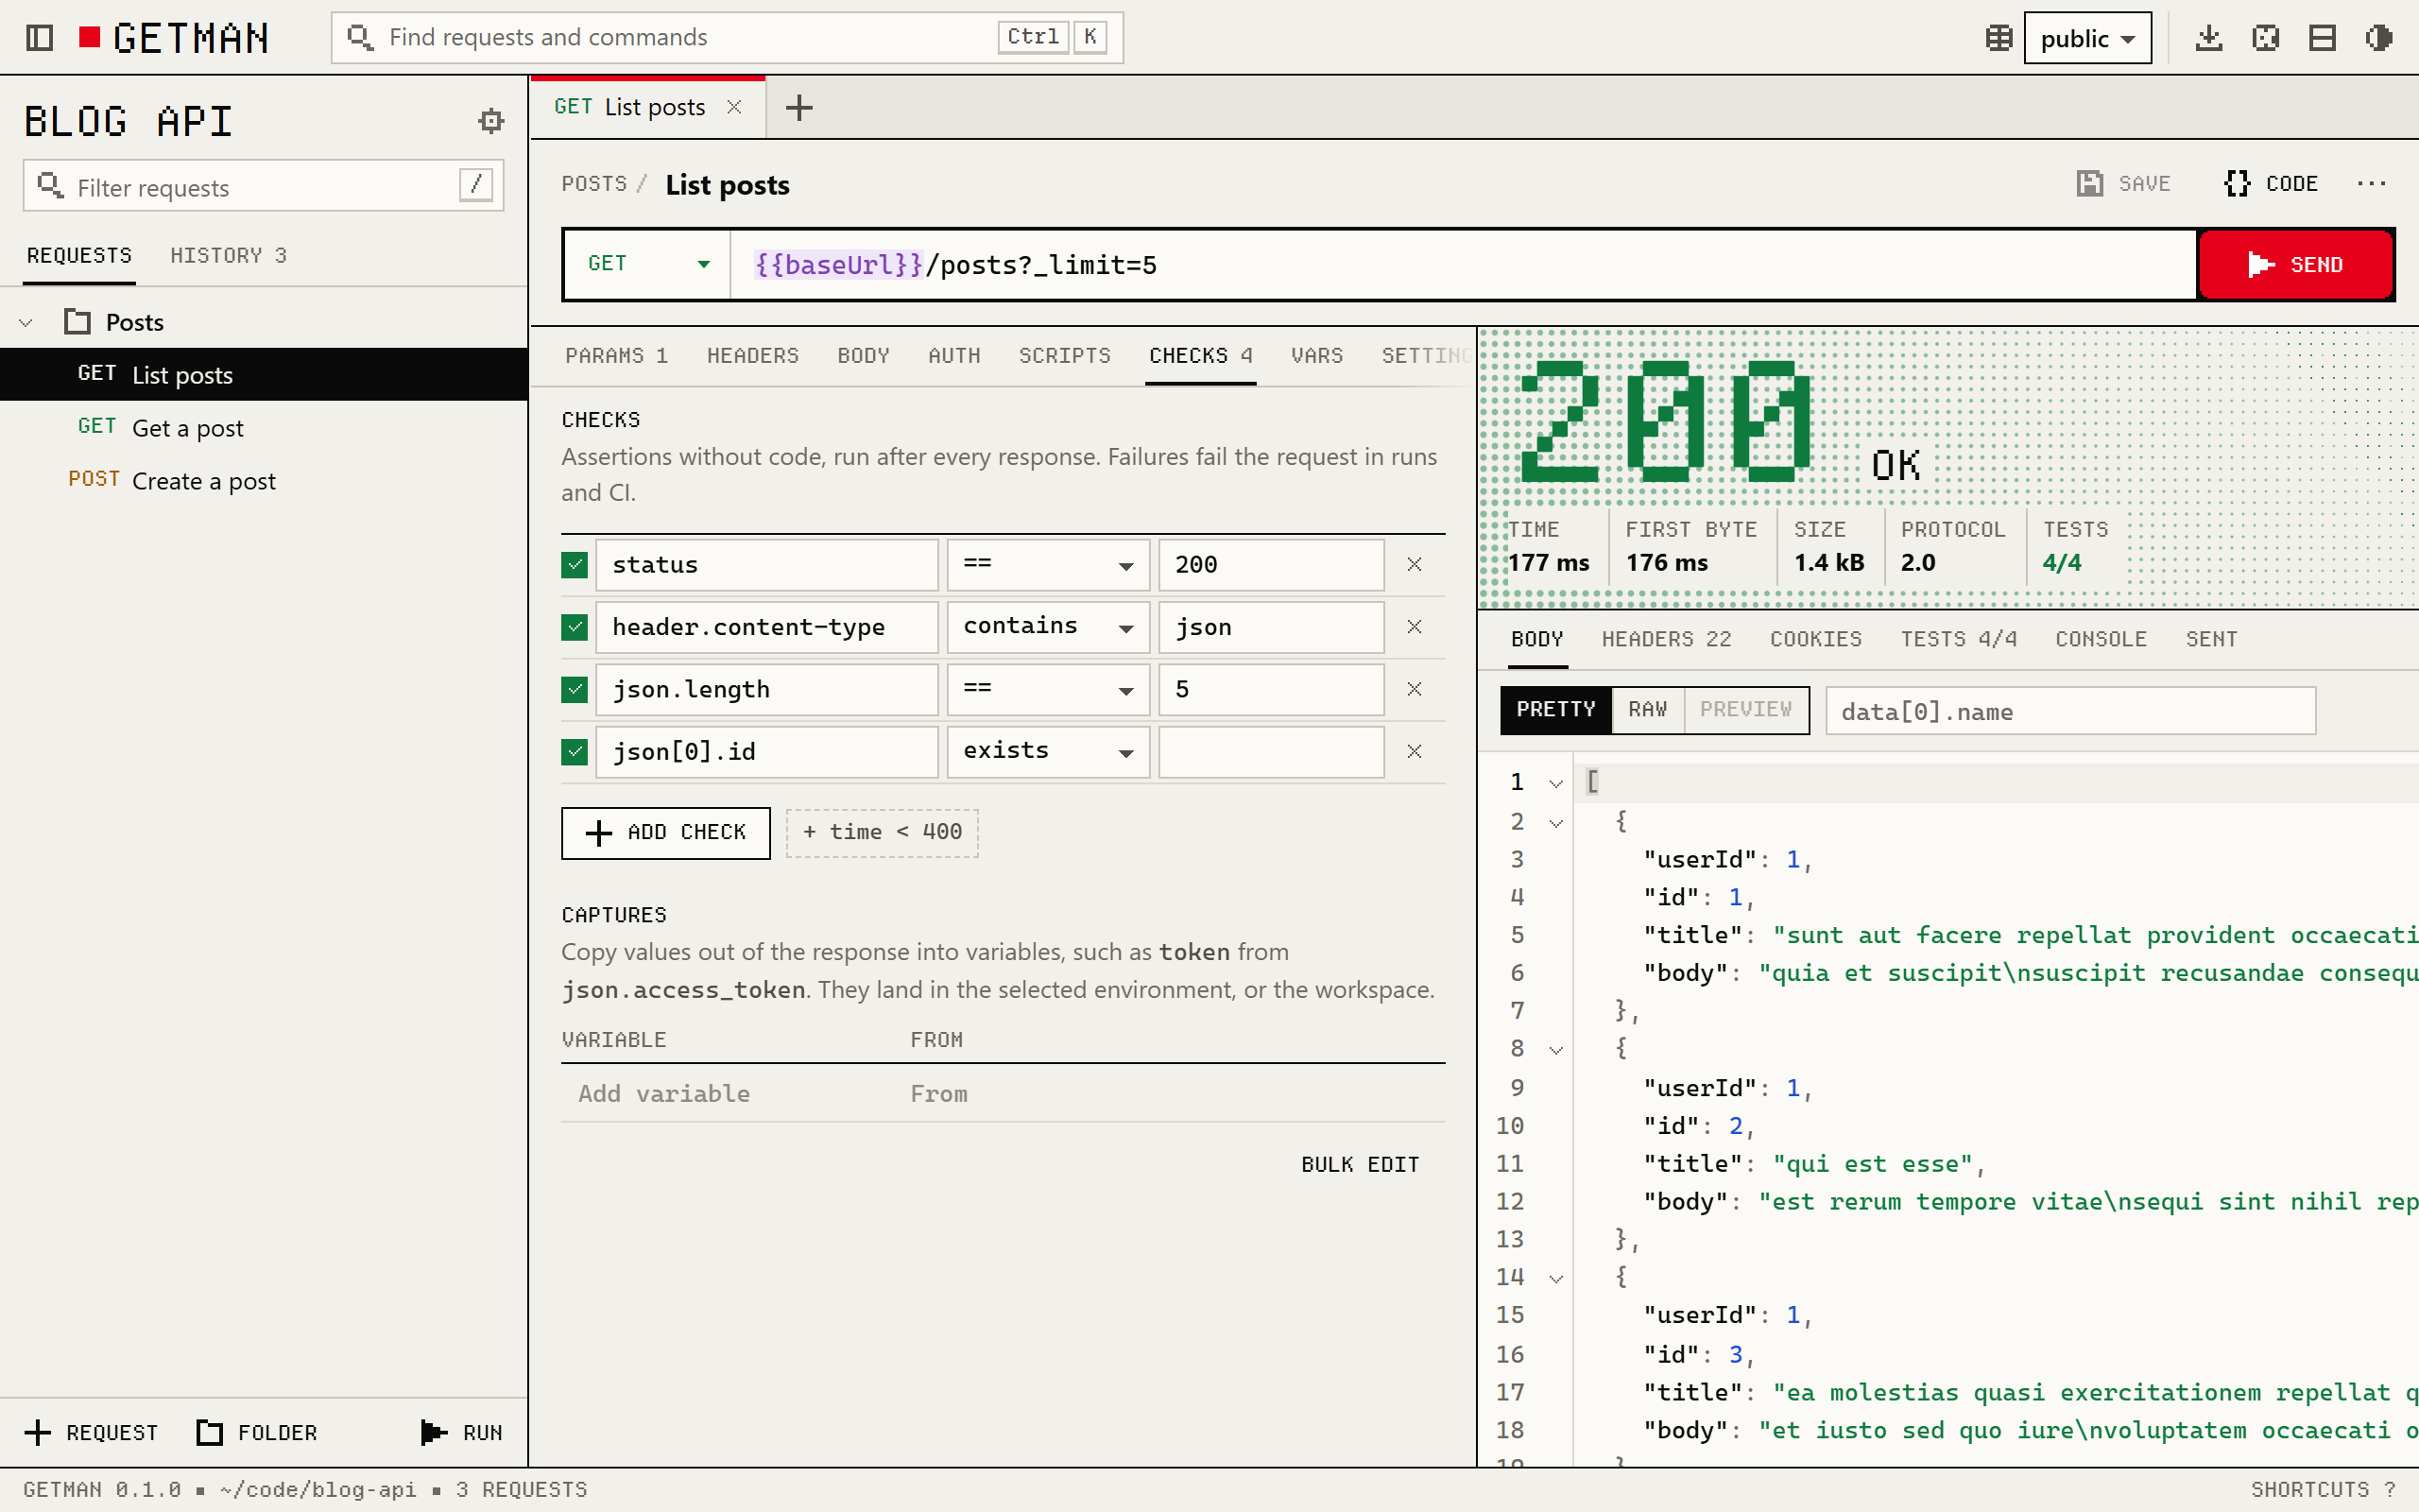Open the environments table icon
Screen dimensions: 2419x1512
point(1999,38)
